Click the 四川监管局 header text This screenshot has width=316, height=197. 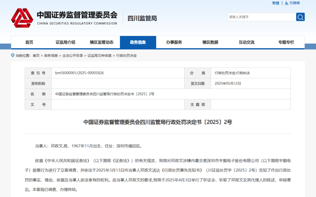point(142,18)
